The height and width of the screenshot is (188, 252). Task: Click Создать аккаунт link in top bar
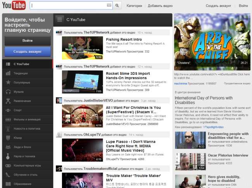tap(218, 6)
